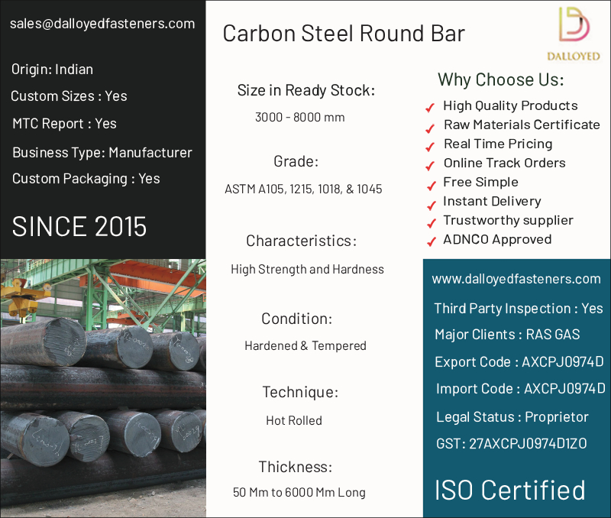Click the 'Thickness:' heading
611x518 pixels.
[296, 467]
